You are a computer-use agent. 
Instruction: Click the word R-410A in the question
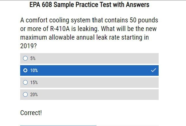point(60,29)
